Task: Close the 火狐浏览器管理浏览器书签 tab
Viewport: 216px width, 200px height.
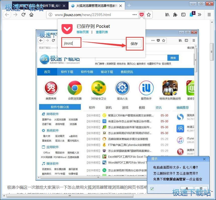Action: 121,6
